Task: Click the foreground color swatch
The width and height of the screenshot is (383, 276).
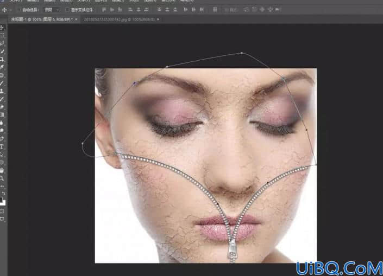Action: pyautogui.click(x=1, y=200)
